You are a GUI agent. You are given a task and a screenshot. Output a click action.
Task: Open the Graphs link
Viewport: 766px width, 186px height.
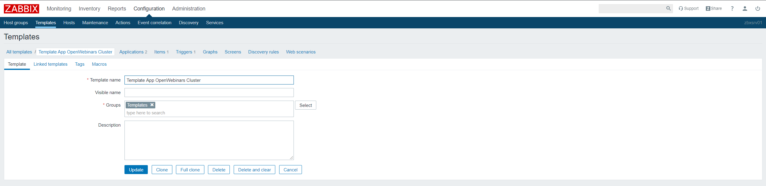click(x=210, y=52)
